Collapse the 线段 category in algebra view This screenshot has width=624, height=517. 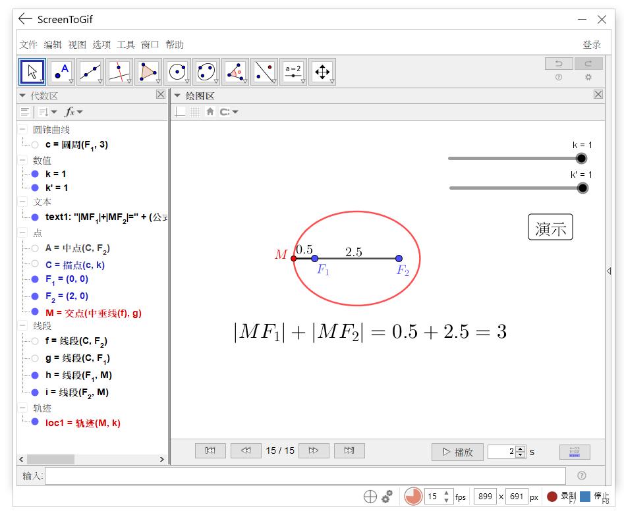[x=23, y=326]
